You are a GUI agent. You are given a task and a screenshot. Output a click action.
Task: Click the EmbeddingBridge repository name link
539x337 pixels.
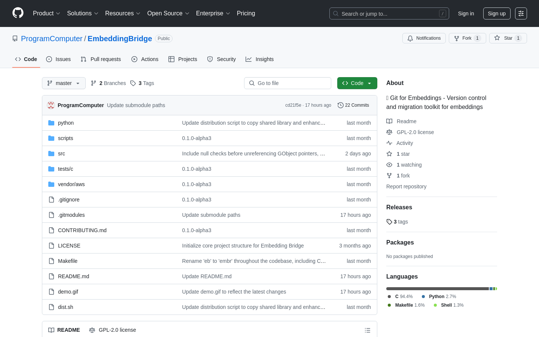120,39
